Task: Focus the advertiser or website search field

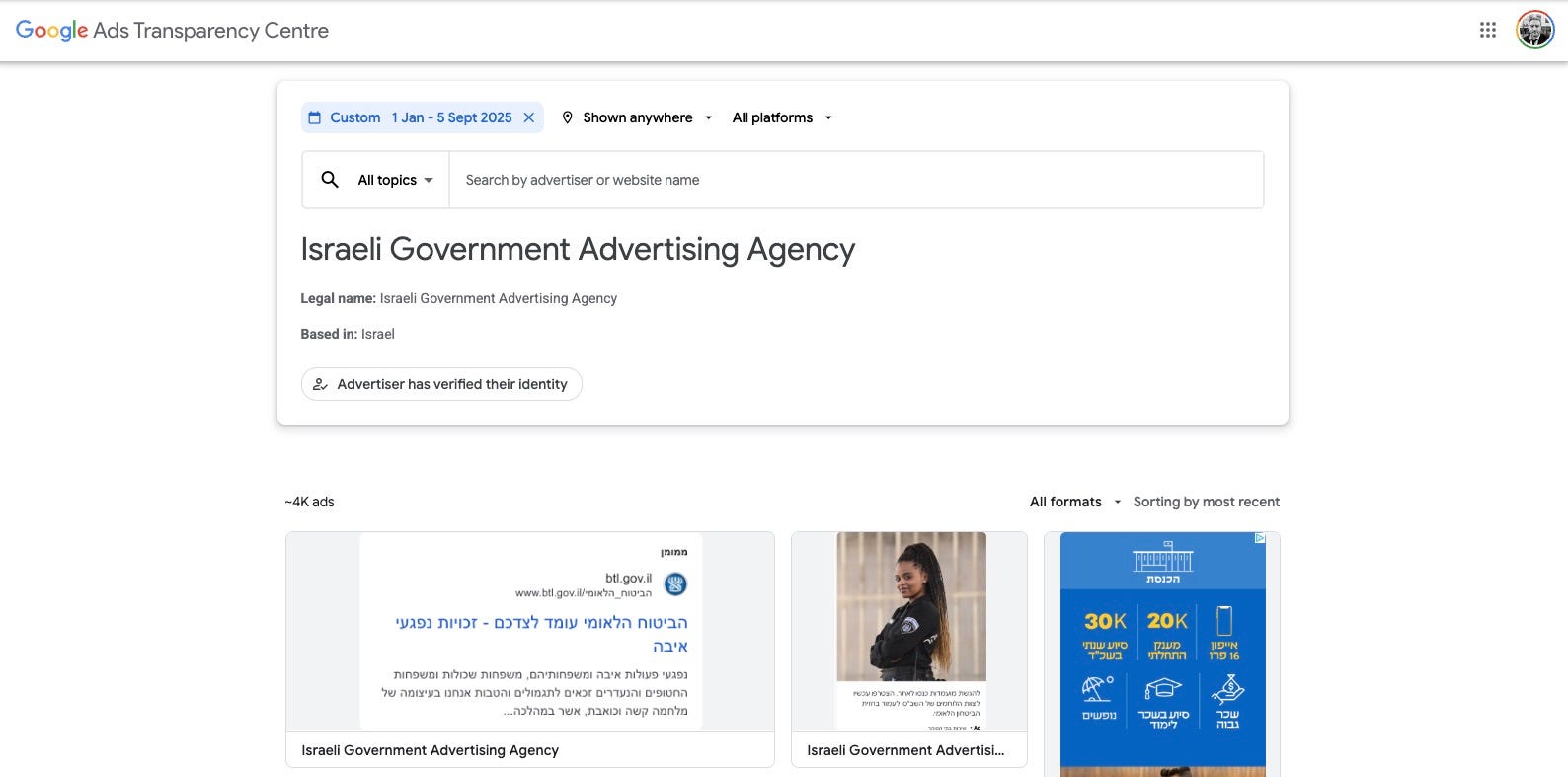Action: tap(856, 180)
